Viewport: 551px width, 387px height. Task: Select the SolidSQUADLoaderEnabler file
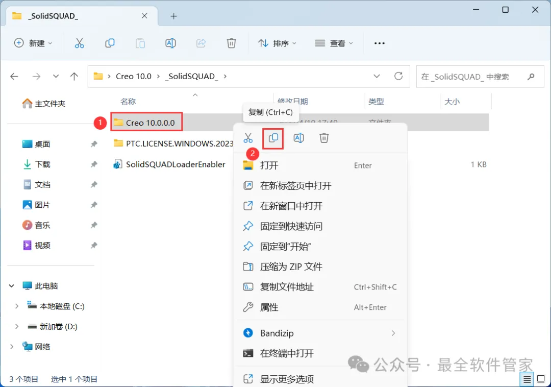point(169,164)
